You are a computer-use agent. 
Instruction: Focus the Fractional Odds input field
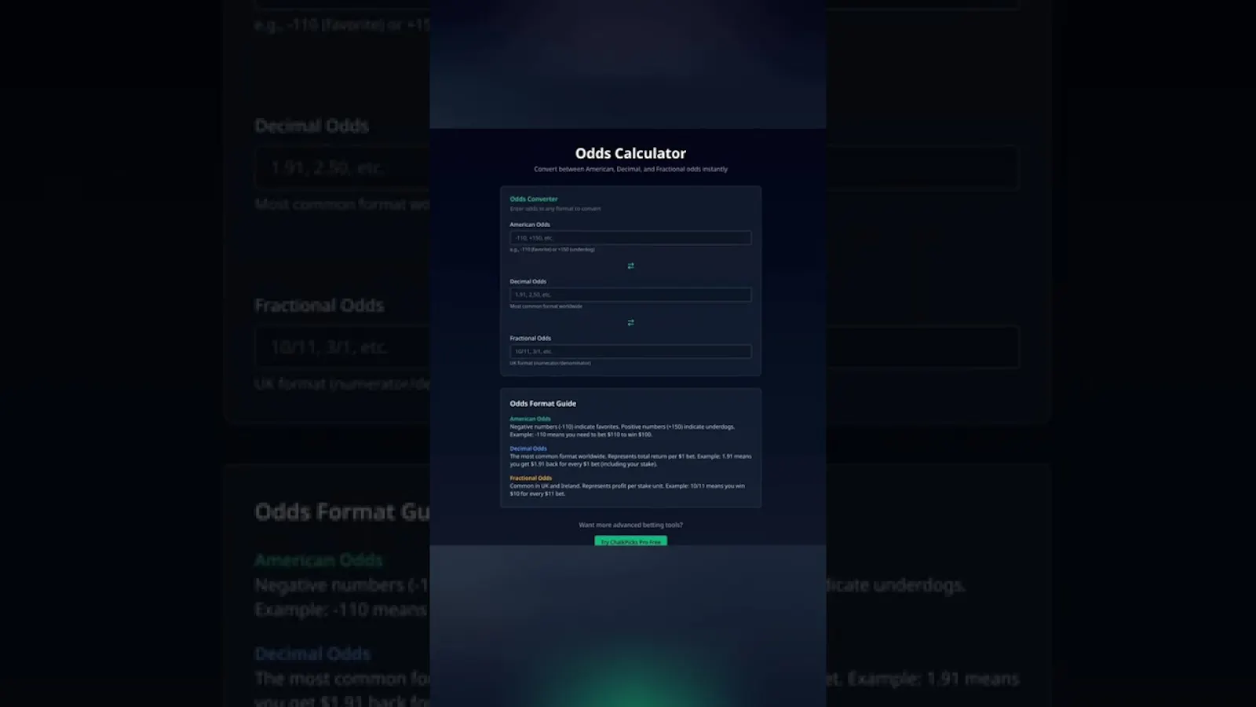tap(630, 351)
